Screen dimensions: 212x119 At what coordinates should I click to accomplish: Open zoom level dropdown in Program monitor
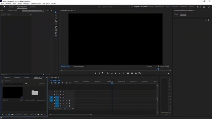(x=79, y=66)
